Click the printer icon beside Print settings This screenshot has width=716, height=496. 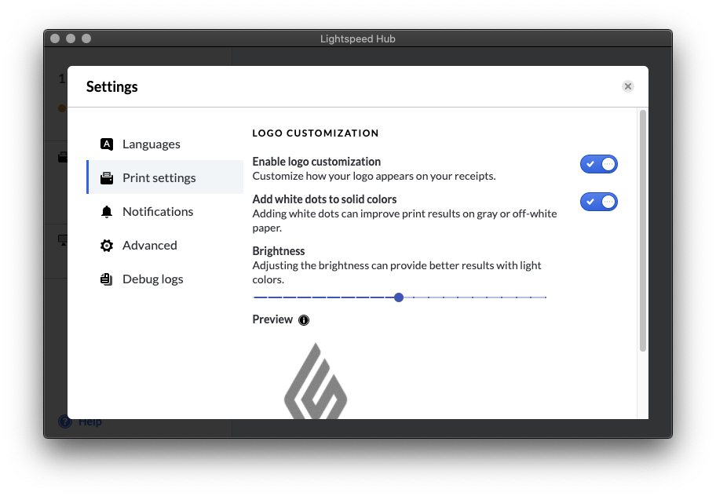click(107, 178)
